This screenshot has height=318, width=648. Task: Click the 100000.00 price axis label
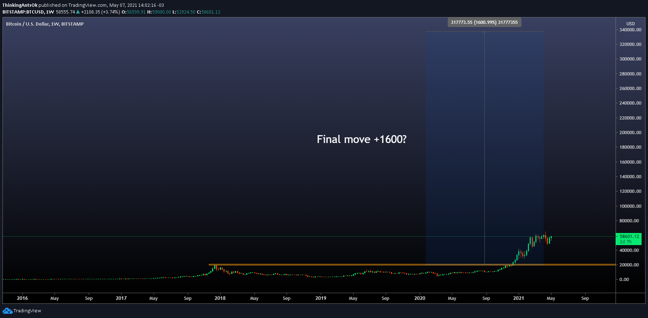(x=630, y=206)
